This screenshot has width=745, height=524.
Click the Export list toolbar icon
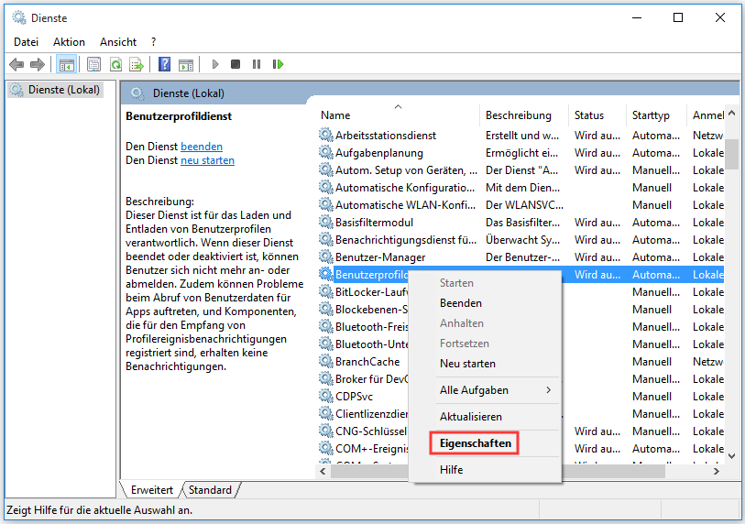pyautogui.click(x=137, y=64)
